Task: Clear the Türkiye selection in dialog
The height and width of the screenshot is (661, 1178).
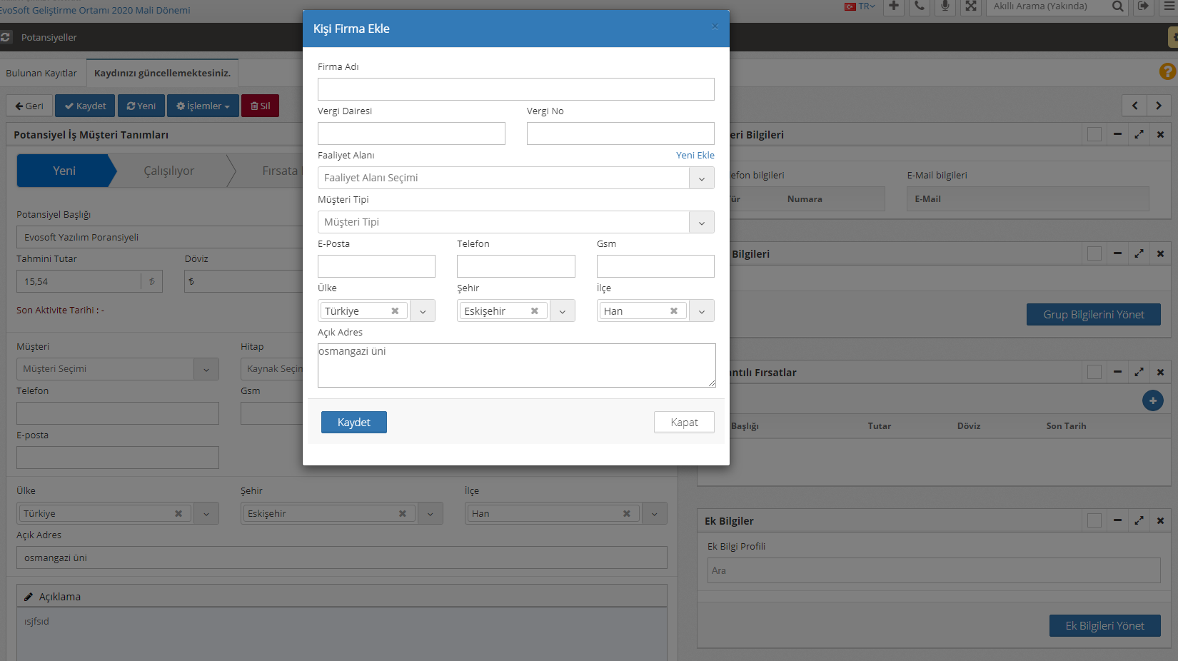Action: tap(395, 311)
